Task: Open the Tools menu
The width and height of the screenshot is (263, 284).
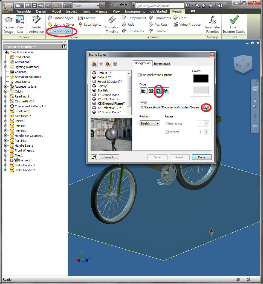Action: [86, 11]
